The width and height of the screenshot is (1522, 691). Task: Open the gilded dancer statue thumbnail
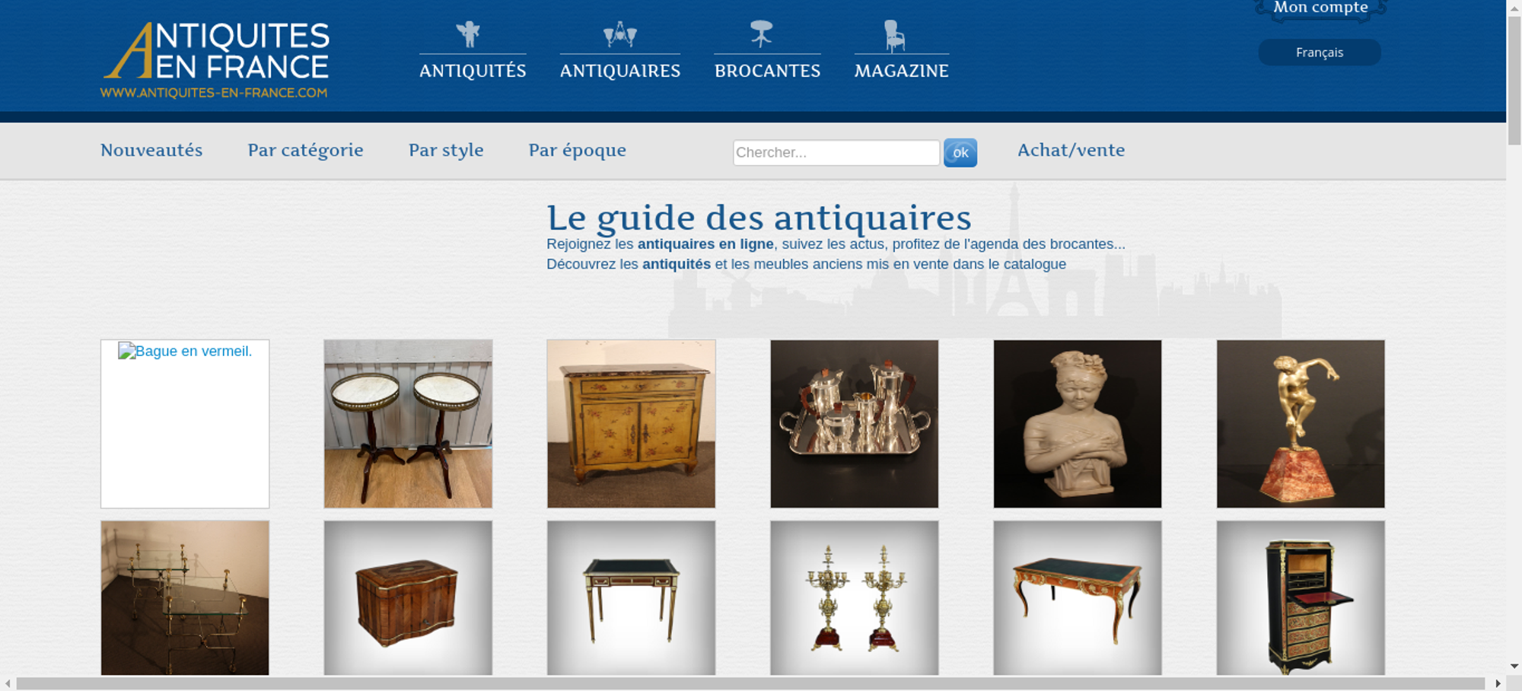coord(1301,424)
